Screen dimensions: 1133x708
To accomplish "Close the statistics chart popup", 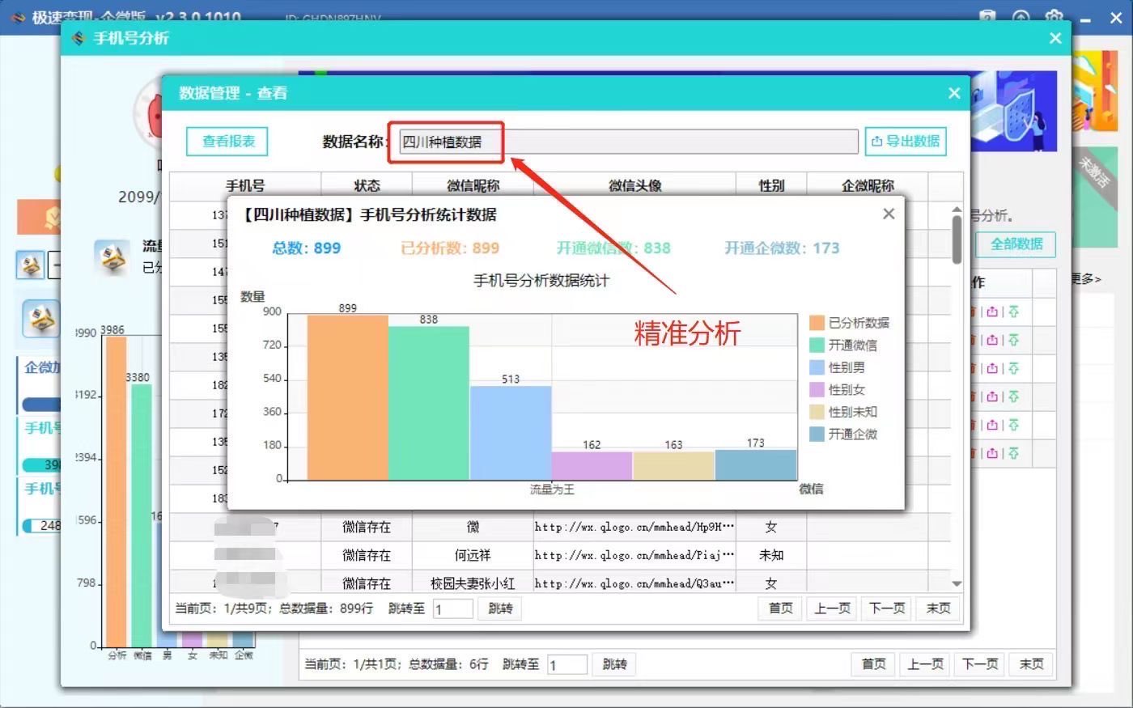I will (x=889, y=214).
